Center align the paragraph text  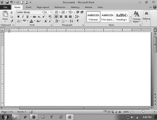[x=61, y=17]
